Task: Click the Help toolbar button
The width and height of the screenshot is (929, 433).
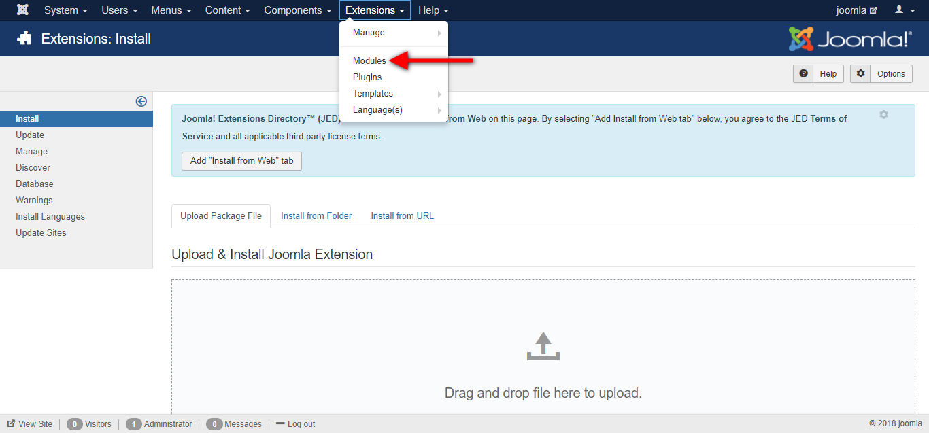Action: pyautogui.click(x=819, y=74)
